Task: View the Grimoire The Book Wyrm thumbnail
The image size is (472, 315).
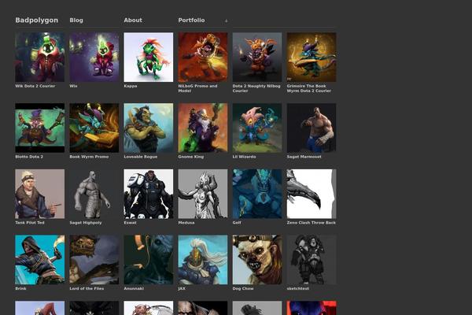Action: 312,57
